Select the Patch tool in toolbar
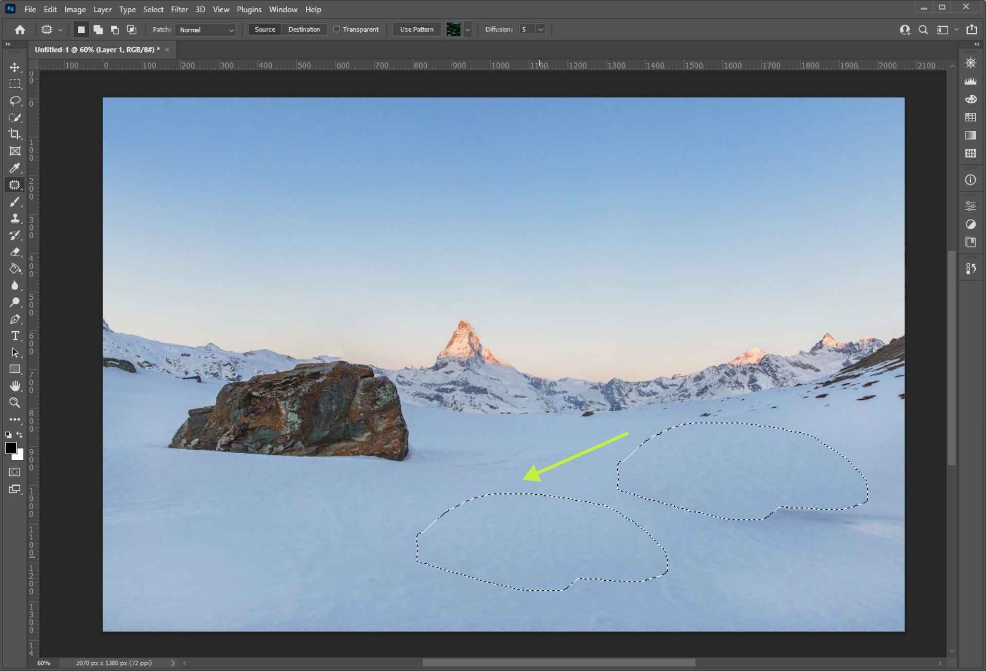This screenshot has height=671, width=986. 15,185
